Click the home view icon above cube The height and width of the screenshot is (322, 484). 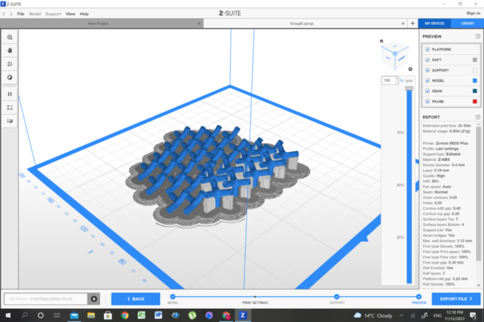[x=381, y=41]
